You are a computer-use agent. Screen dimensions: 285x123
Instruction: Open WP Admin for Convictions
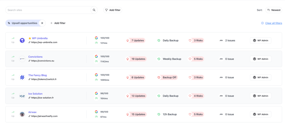261,59
